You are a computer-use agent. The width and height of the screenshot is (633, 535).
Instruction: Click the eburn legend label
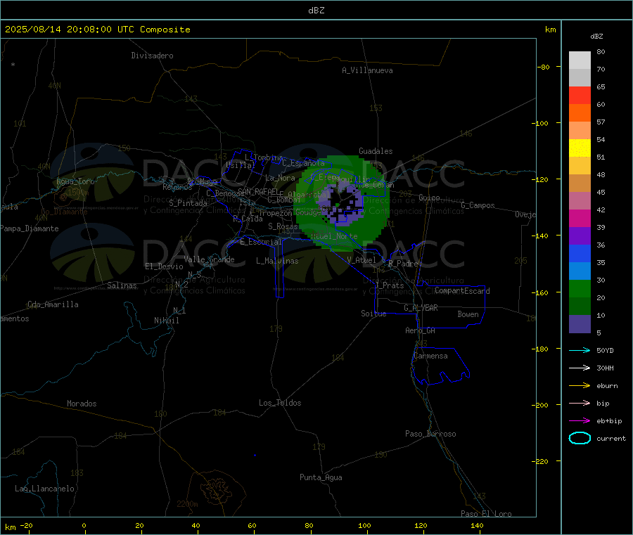click(607, 386)
